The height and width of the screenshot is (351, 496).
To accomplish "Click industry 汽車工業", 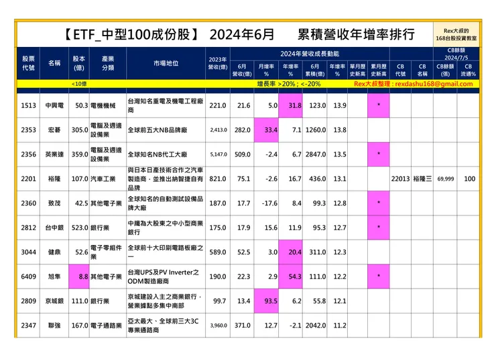I will pyautogui.click(x=103, y=179).
